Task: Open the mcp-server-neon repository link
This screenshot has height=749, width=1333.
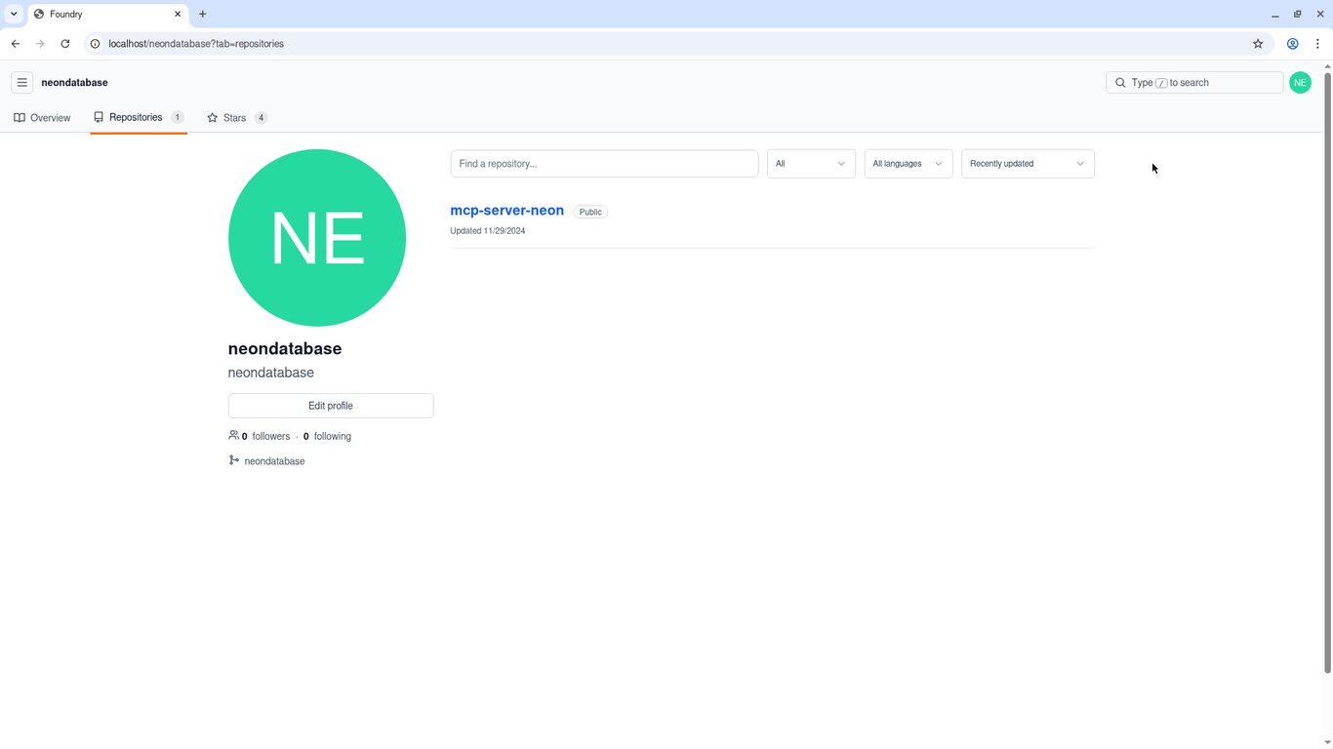Action: 506,211
